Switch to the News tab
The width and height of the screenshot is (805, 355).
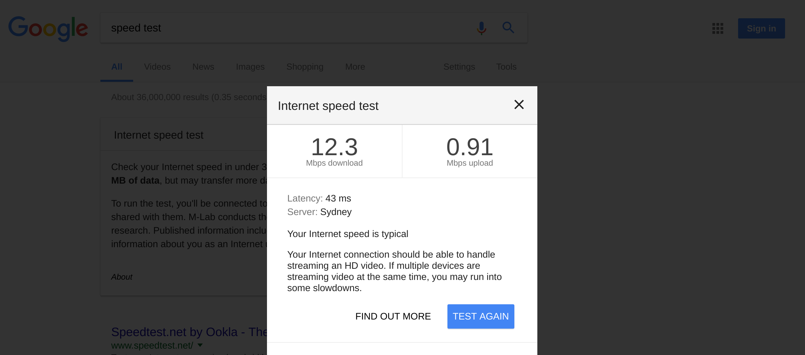pyautogui.click(x=203, y=67)
